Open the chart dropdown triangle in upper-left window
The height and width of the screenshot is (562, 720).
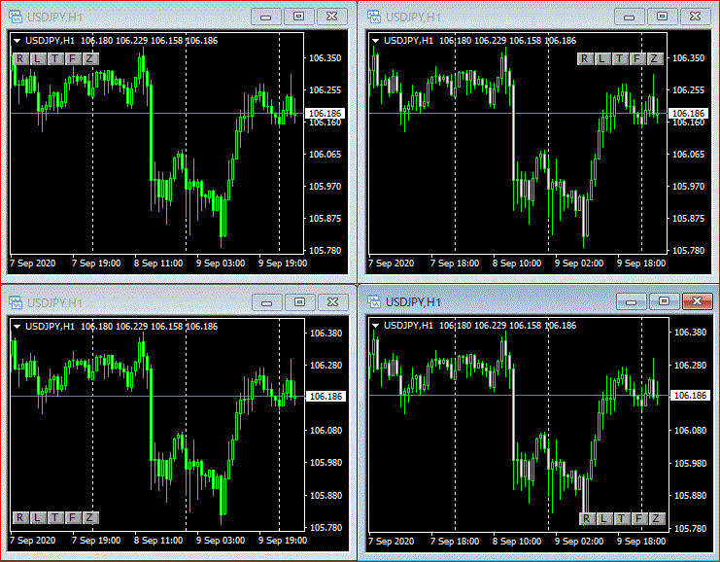coord(17,41)
